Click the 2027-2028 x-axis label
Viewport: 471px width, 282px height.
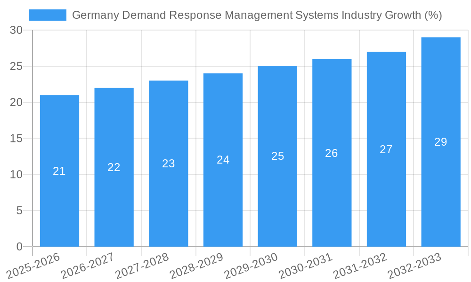click(142, 266)
